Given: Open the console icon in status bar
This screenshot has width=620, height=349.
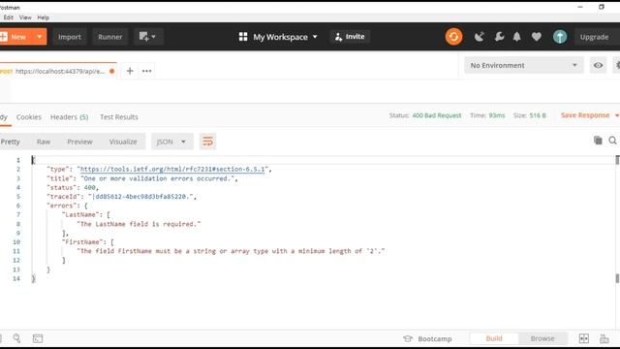Looking at the screenshot, I should (x=38, y=338).
